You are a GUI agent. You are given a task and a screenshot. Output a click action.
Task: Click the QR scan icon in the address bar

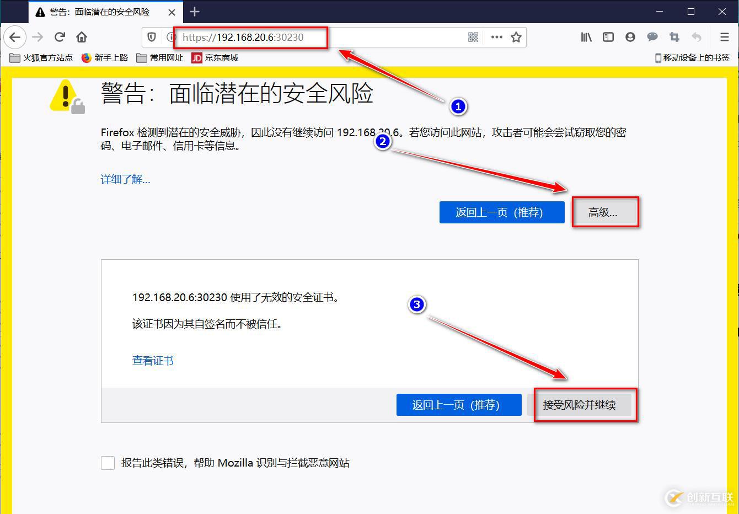[473, 37]
